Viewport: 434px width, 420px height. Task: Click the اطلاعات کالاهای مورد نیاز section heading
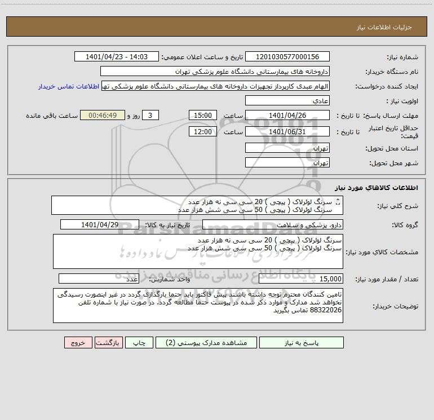coord(377,188)
